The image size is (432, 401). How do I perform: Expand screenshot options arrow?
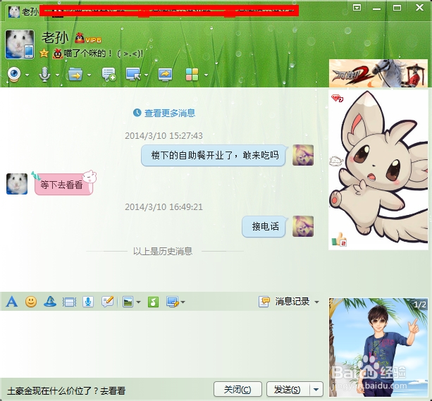[183, 302]
